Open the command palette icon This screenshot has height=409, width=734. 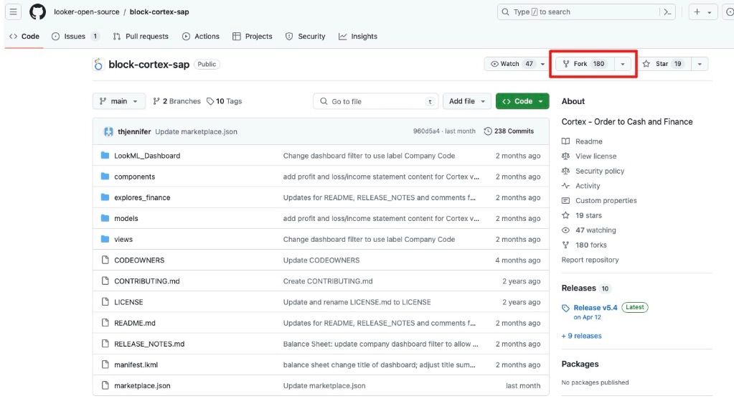[667, 12]
